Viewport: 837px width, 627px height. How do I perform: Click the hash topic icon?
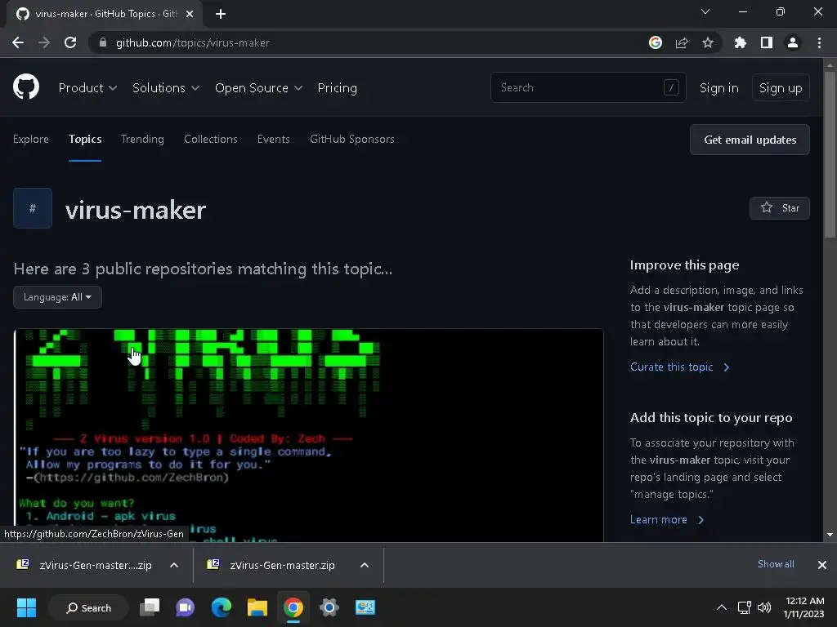33,208
